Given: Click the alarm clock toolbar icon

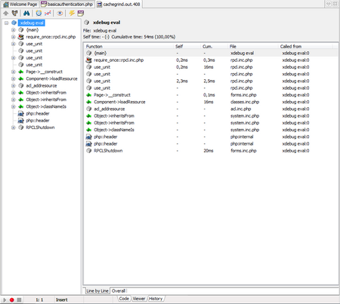Looking at the screenshot, I should (39, 14).
